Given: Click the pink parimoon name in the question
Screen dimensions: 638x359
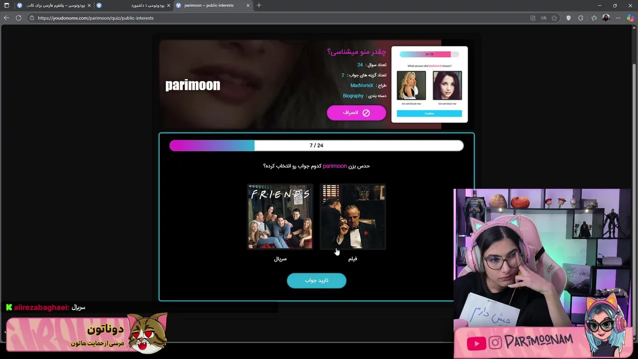Looking at the screenshot, I should 335,166.
